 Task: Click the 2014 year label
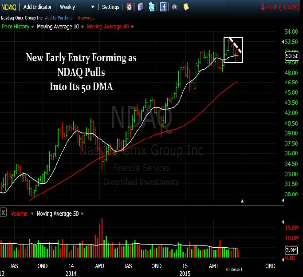click(x=71, y=273)
